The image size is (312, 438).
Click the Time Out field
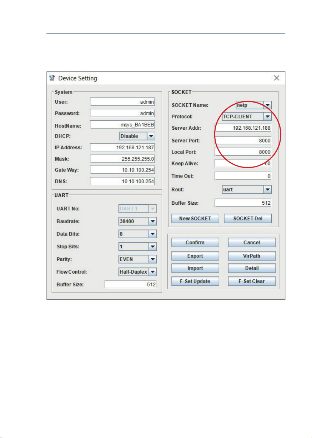click(243, 176)
